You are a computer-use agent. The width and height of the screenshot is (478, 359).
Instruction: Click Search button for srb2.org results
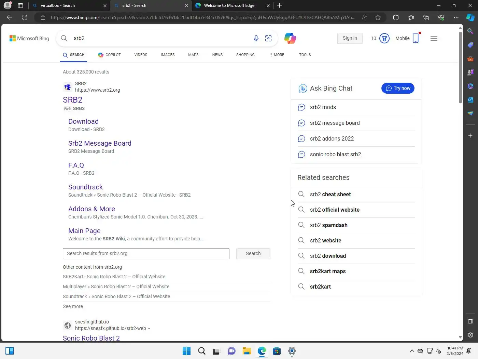coord(253,253)
